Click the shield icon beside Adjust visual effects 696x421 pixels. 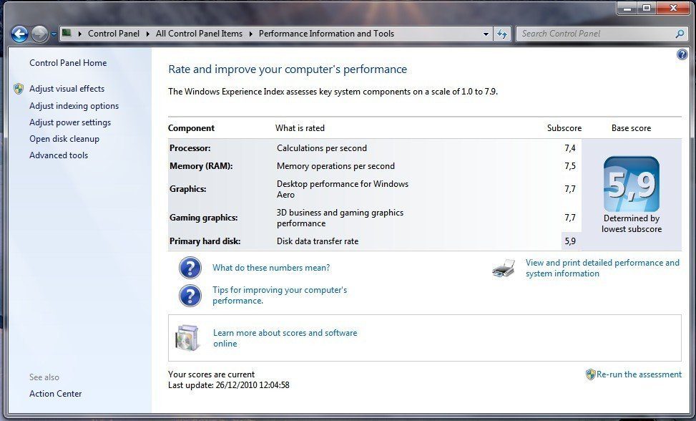point(19,89)
